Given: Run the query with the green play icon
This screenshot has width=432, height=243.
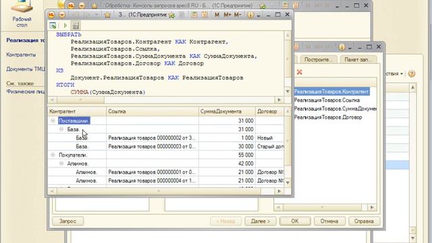Looking at the screenshot, I should coord(65,26).
